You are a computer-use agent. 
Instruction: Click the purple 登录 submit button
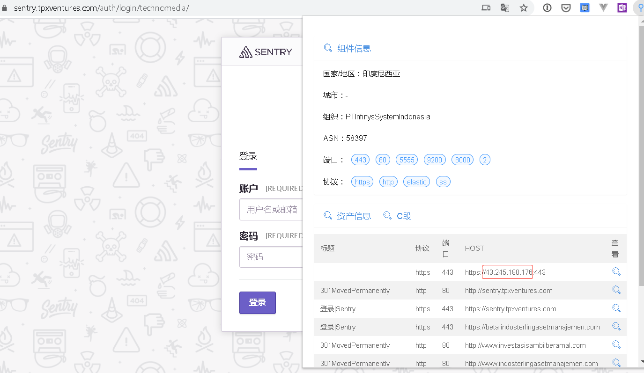click(x=258, y=303)
